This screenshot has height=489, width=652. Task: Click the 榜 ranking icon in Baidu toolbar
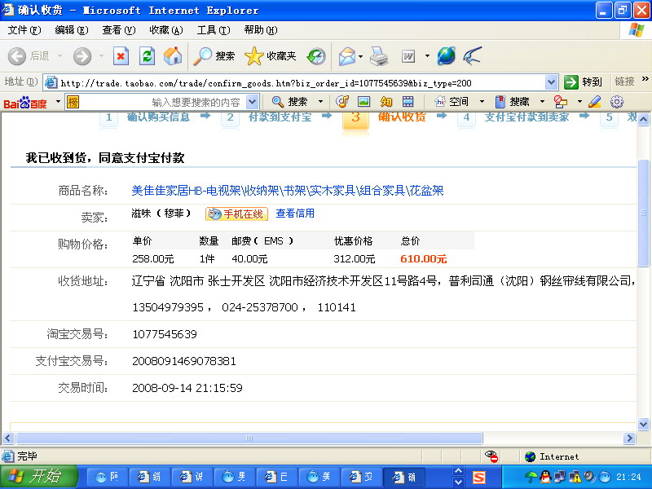coord(73,102)
